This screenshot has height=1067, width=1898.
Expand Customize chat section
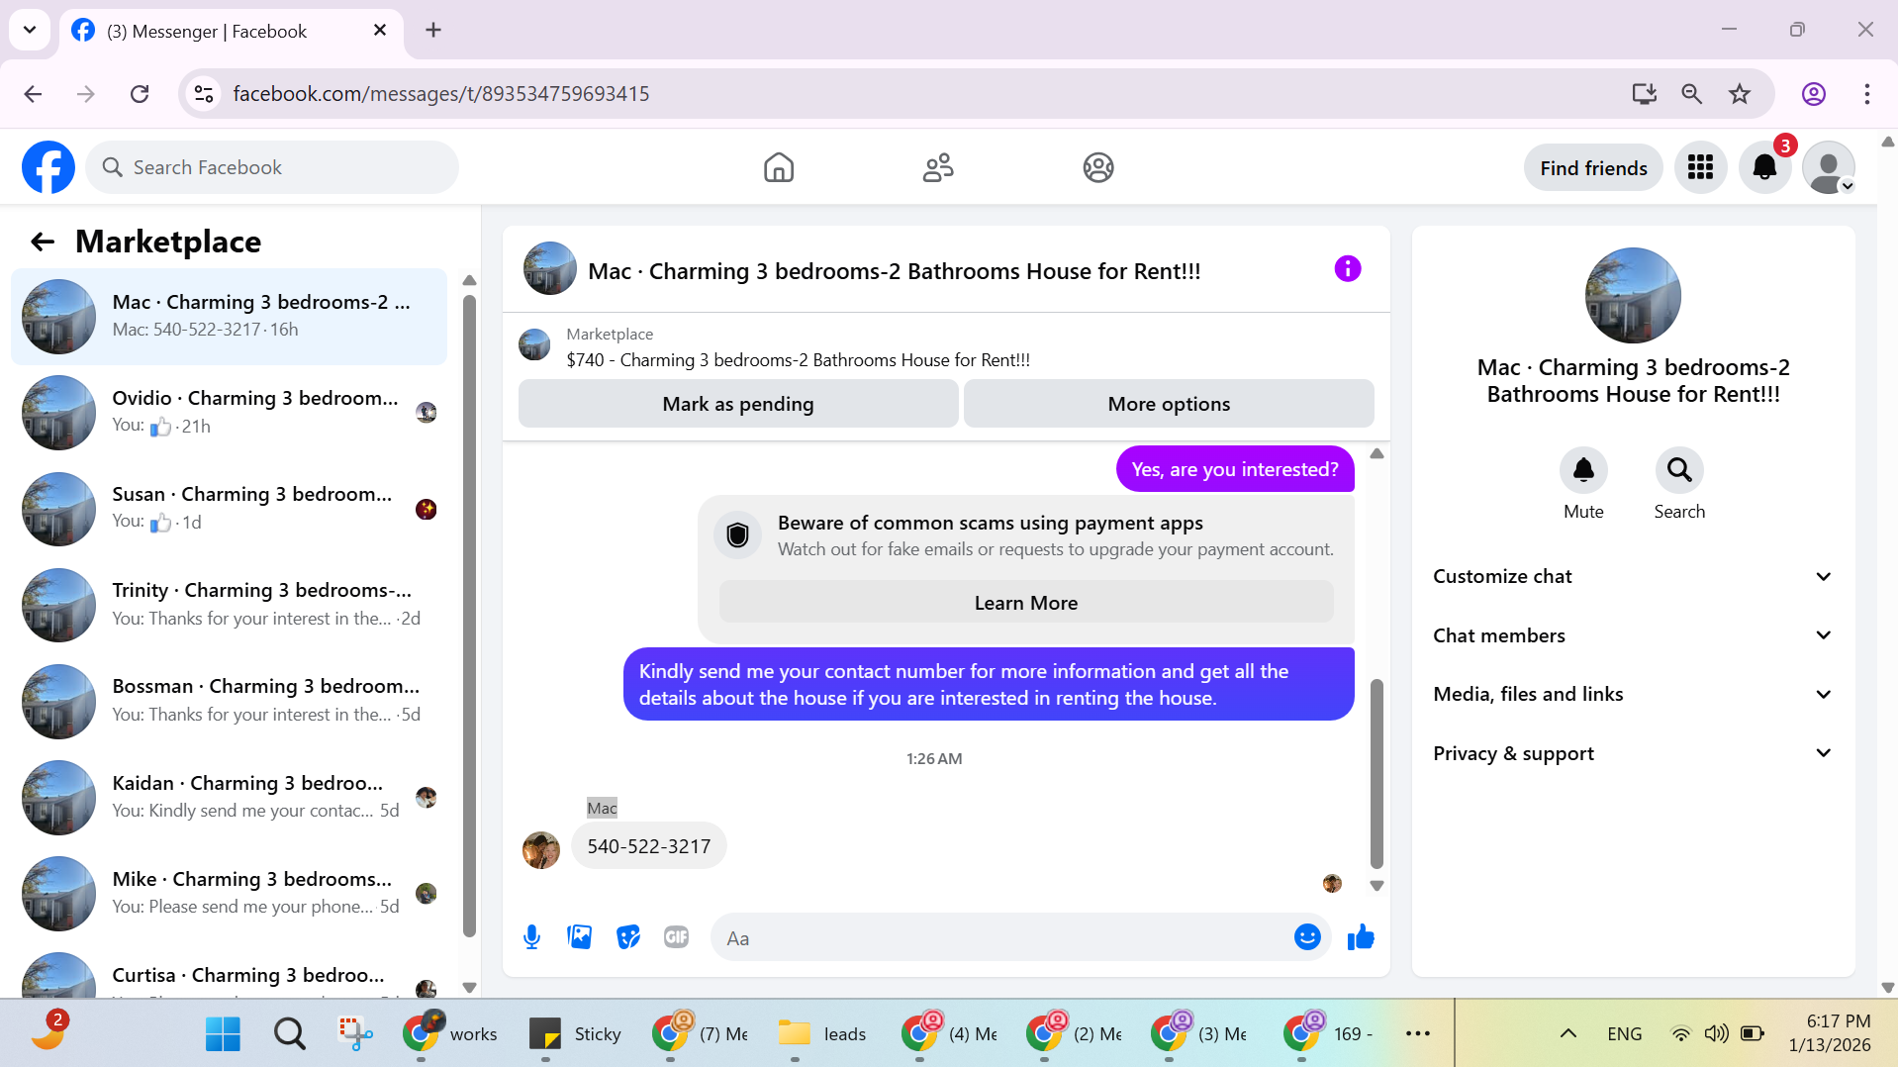tap(1632, 576)
